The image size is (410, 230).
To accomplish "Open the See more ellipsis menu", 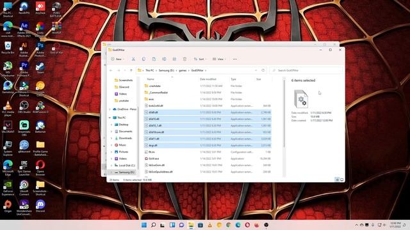I will (235, 59).
